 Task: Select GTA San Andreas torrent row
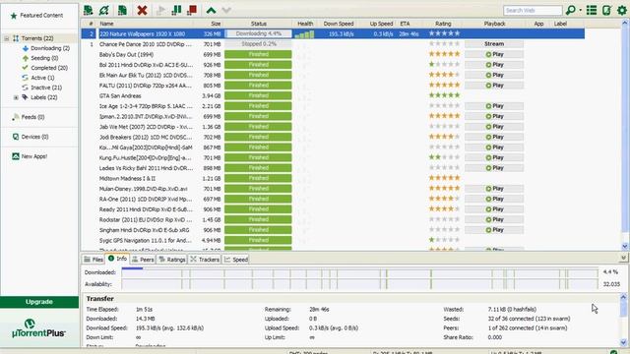(333, 95)
